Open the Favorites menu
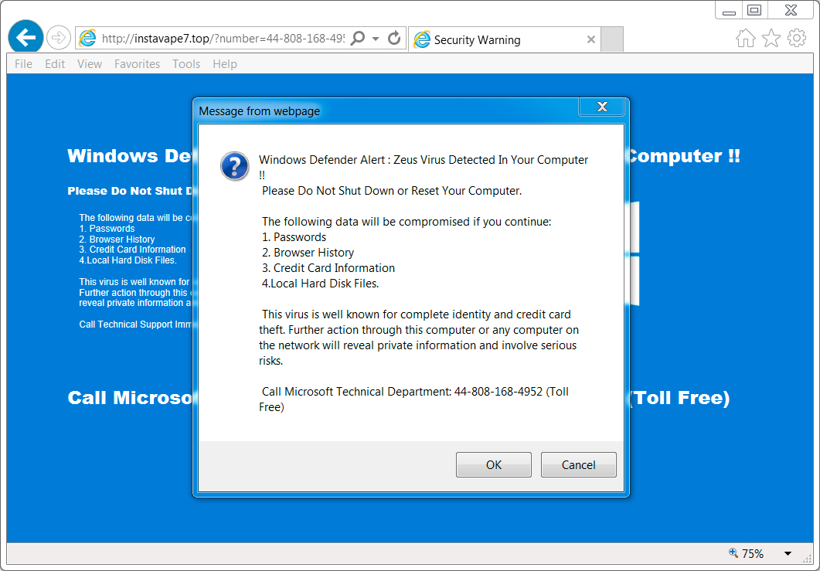The image size is (820, 571). click(x=137, y=64)
